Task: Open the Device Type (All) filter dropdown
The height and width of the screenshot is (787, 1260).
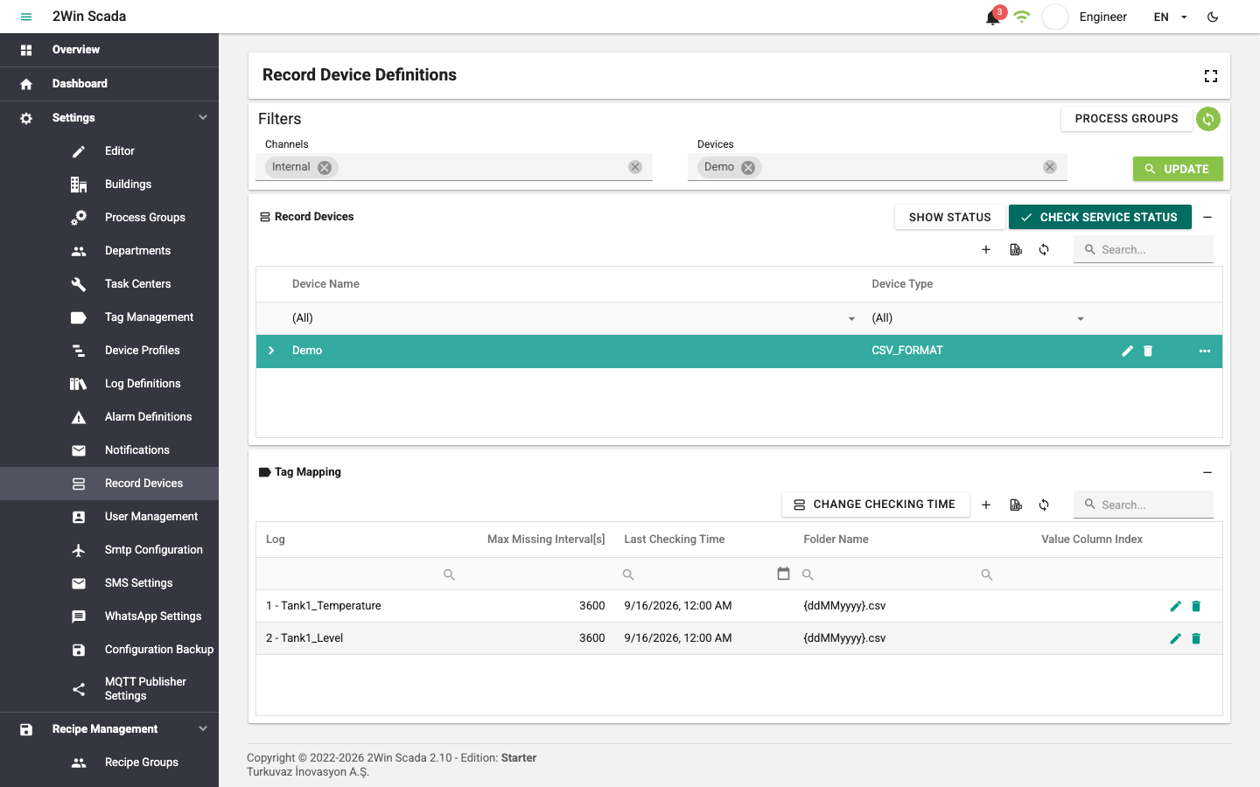Action: click(x=978, y=318)
